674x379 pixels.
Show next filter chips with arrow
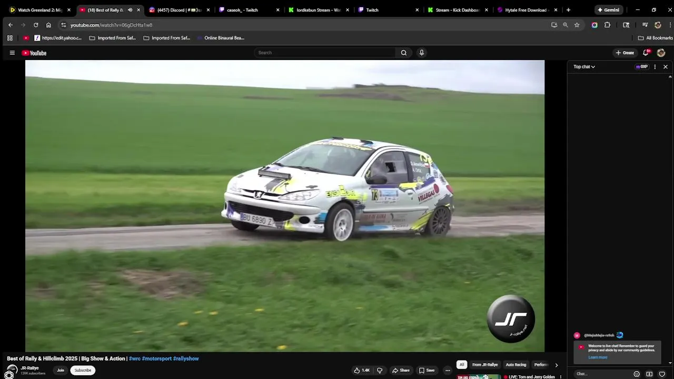(x=557, y=365)
